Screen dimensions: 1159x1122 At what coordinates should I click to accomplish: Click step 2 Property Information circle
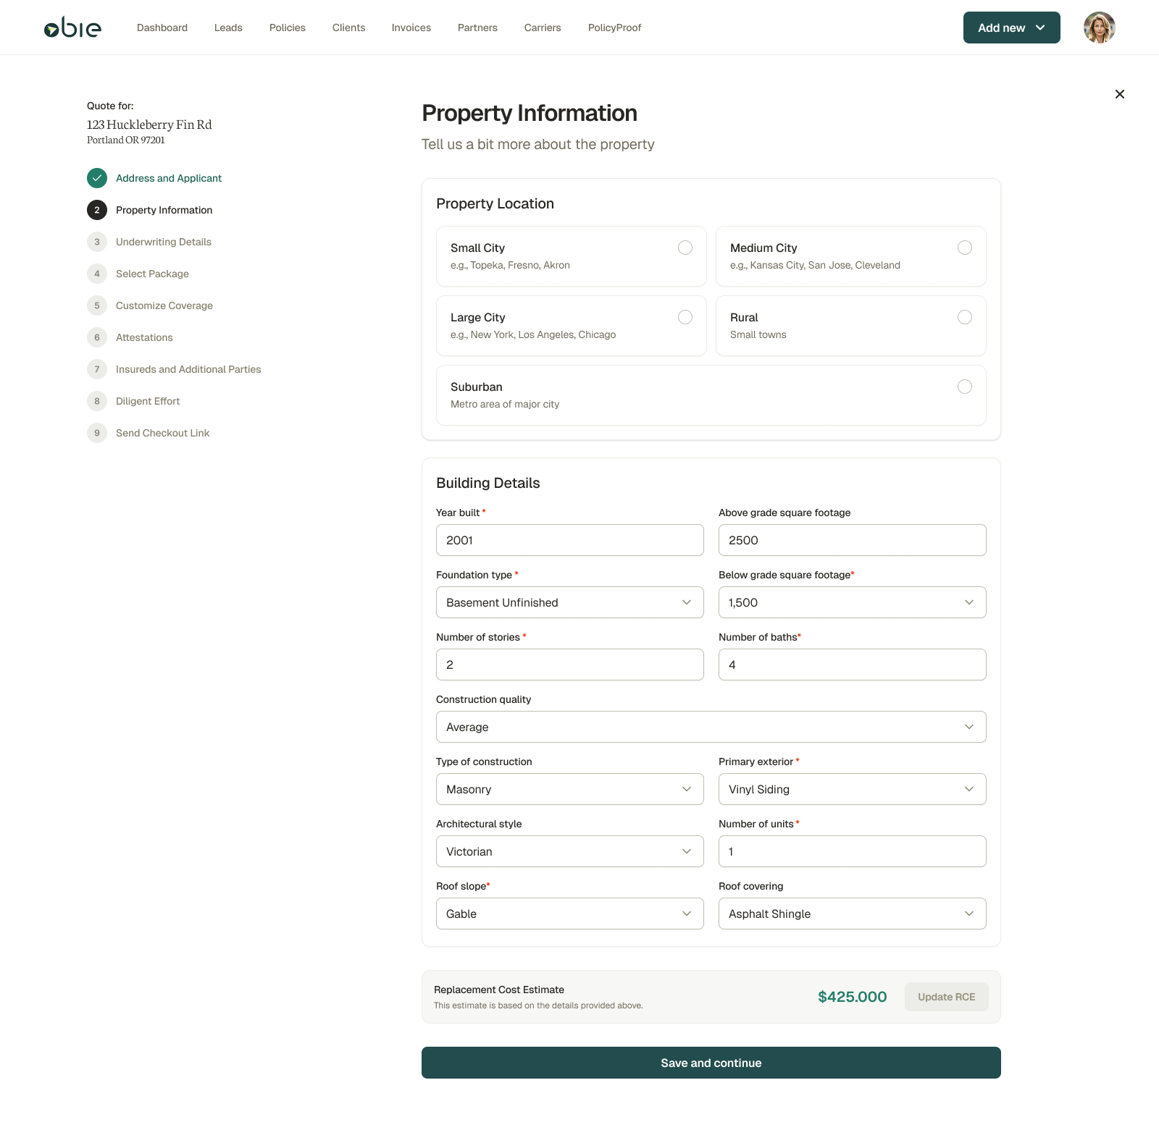[x=96, y=210]
